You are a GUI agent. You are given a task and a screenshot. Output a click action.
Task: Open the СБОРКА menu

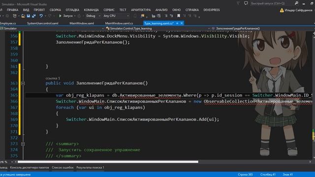pos(55,10)
